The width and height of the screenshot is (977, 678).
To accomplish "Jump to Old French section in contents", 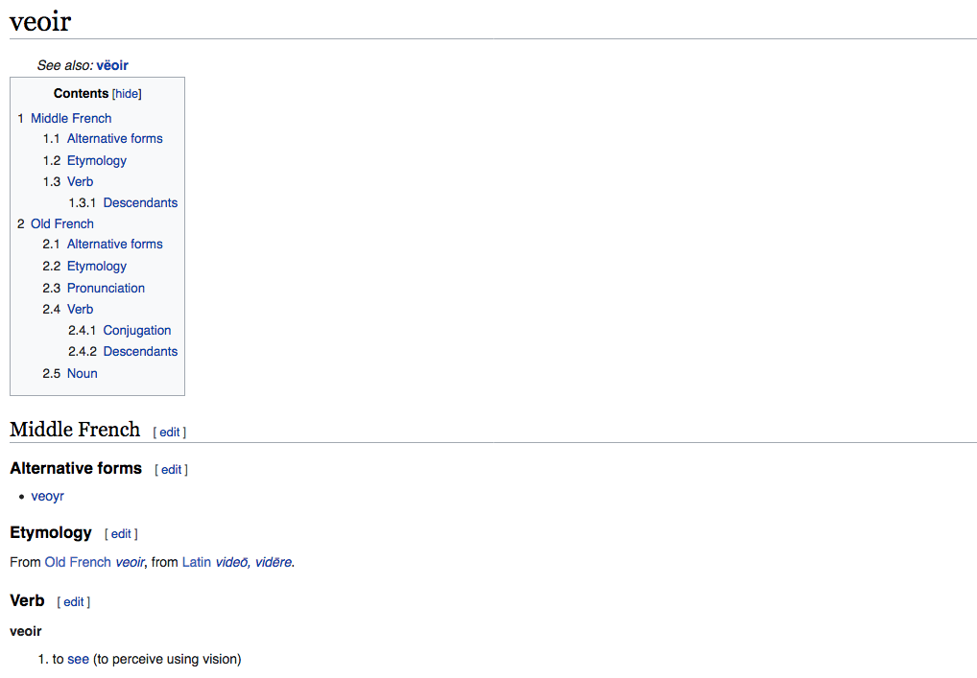I will coord(61,223).
